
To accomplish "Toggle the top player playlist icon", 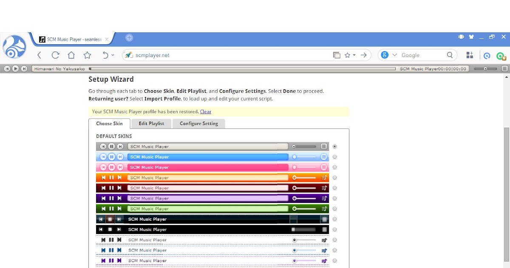I will (504, 68).
